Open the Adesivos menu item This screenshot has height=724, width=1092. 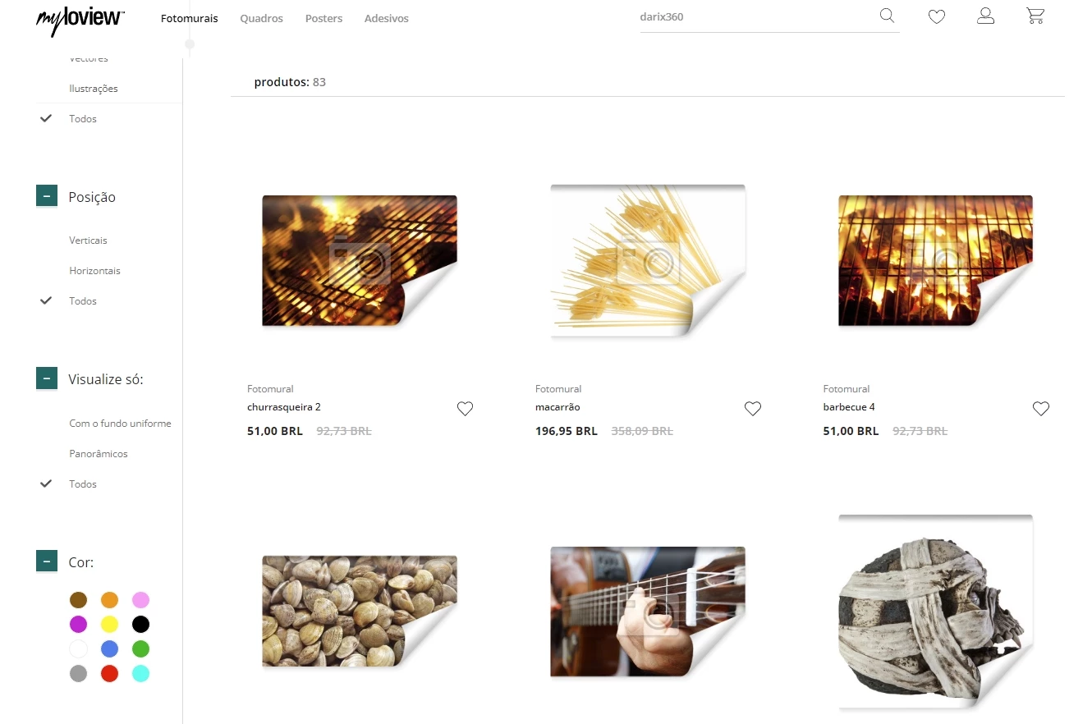(387, 18)
